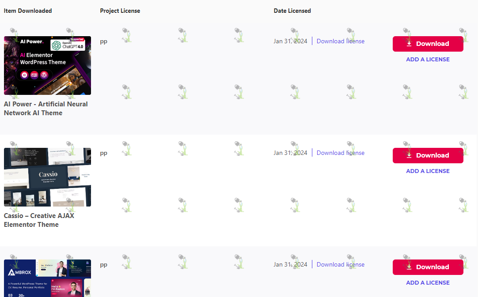478x297 pixels.
Task: Click download arrow icon in Ambrox row
Action: coord(409,267)
